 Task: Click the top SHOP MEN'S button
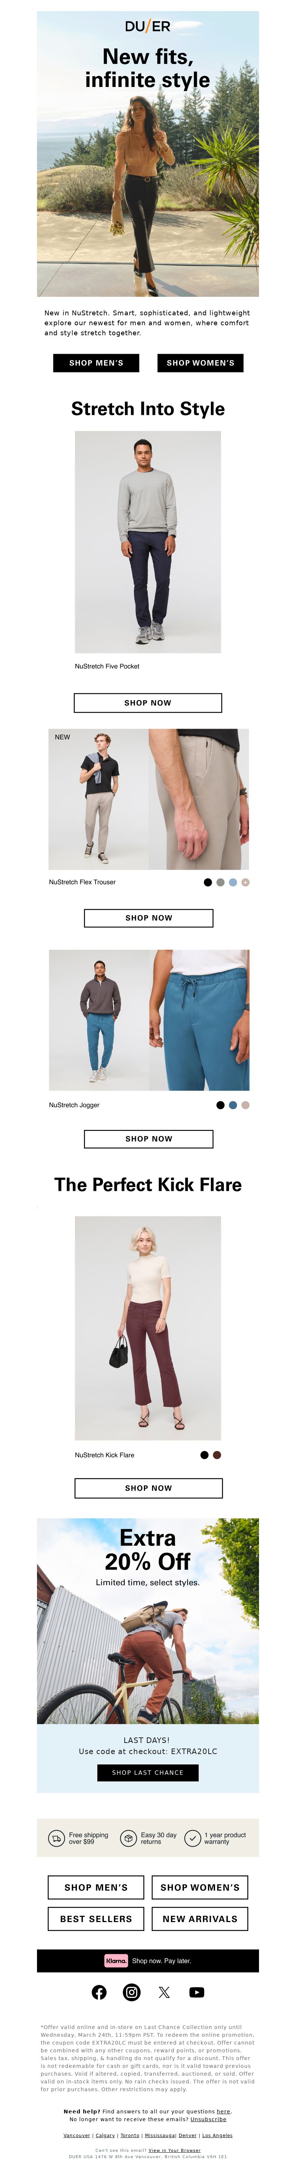97,362
